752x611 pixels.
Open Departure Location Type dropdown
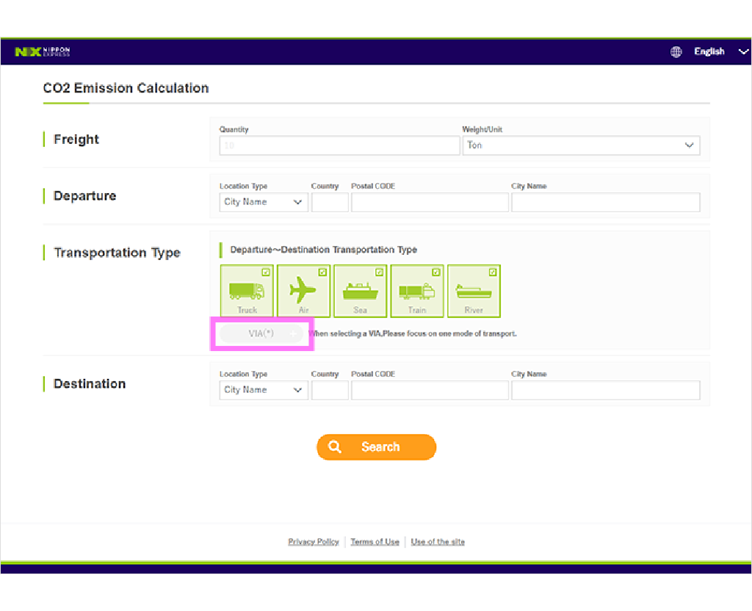pos(264,202)
